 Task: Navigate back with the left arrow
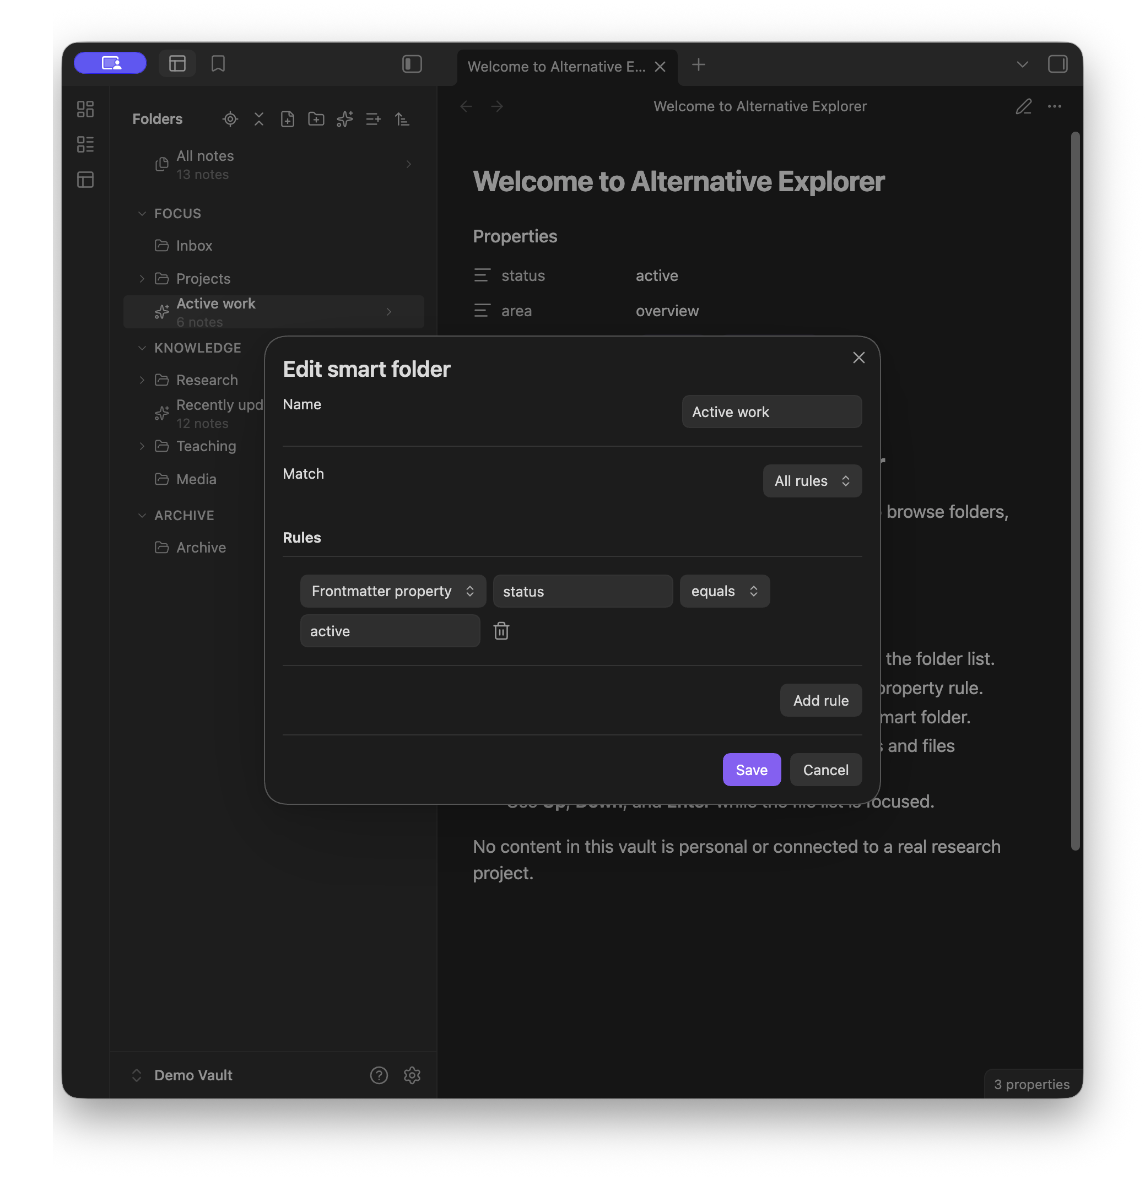[x=466, y=106]
